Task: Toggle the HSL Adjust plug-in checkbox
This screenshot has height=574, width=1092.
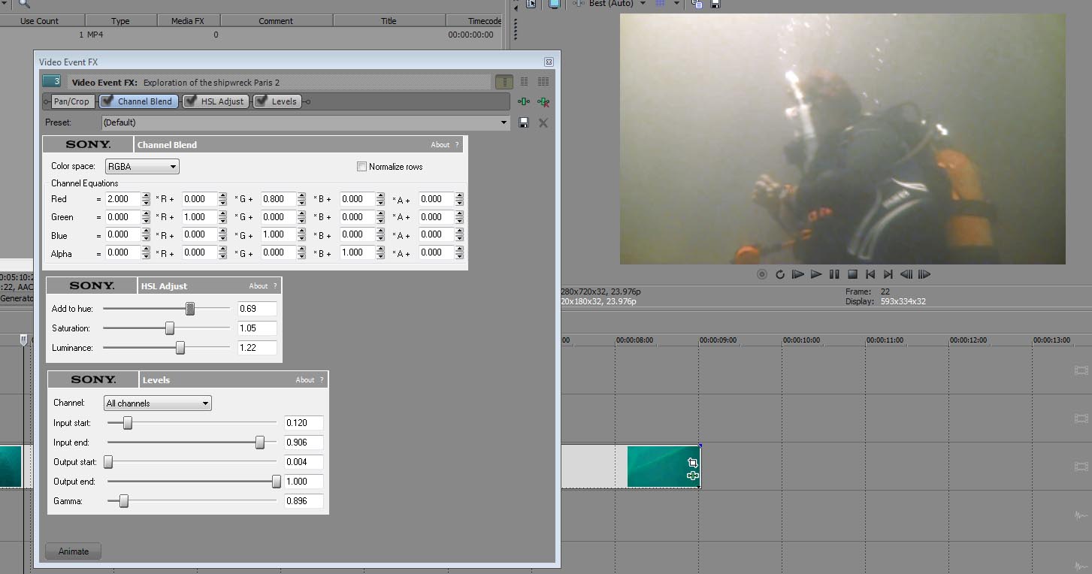Action: [x=191, y=101]
